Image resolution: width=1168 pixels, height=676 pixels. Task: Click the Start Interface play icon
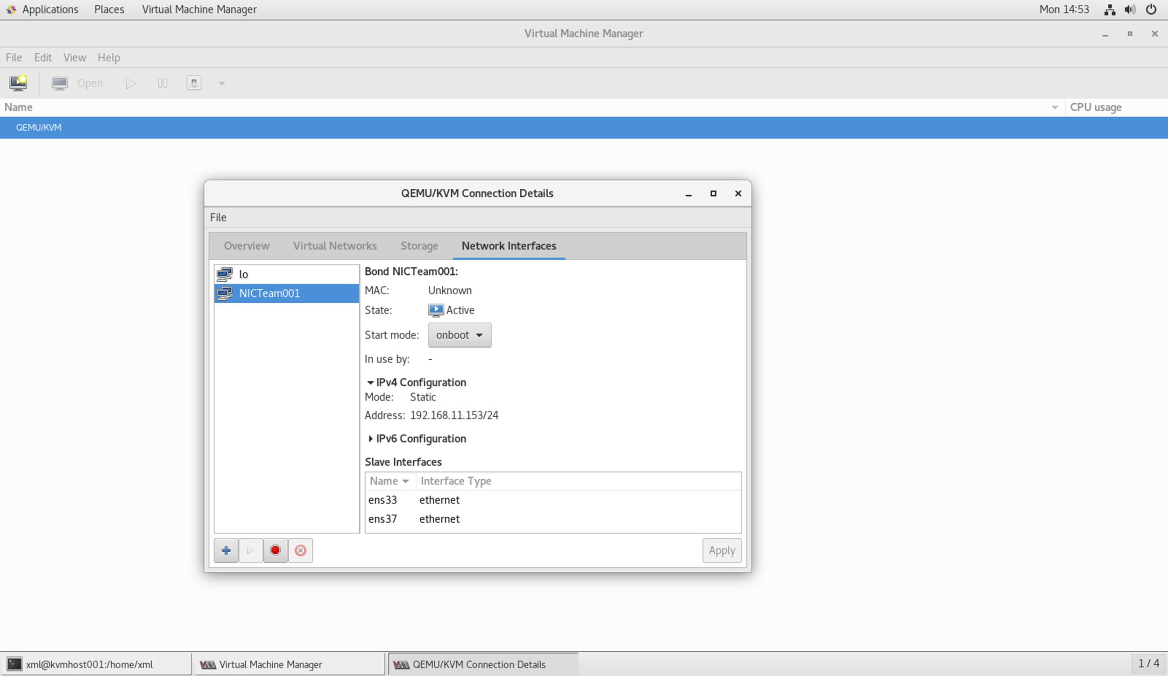[x=251, y=550]
